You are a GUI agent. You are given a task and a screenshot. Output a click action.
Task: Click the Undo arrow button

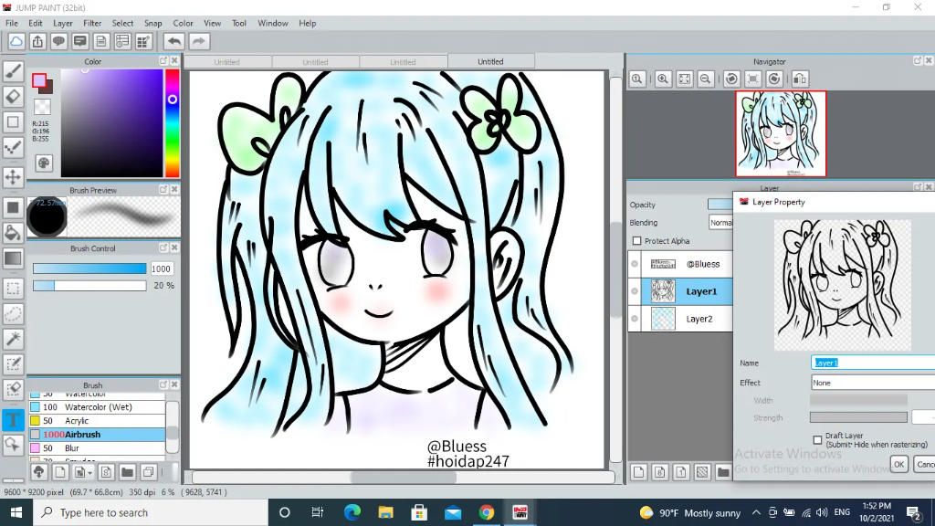click(x=174, y=41)
